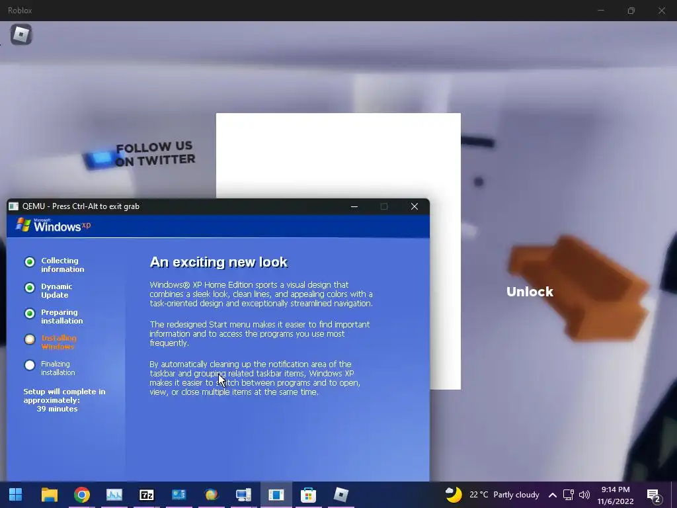The image size is (677, 508).
Task: Click Setup will complete in approximately text
Action: click(x=64, y=396)
